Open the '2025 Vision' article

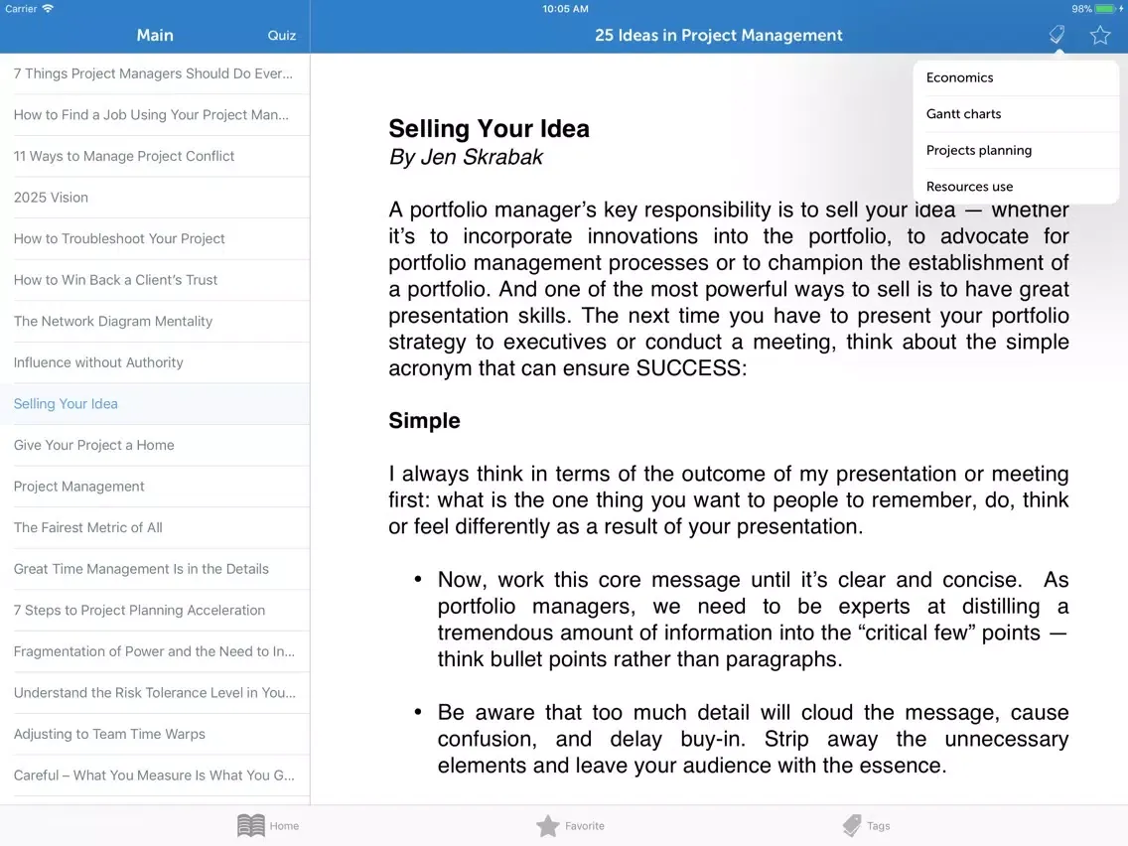point(155,198)
